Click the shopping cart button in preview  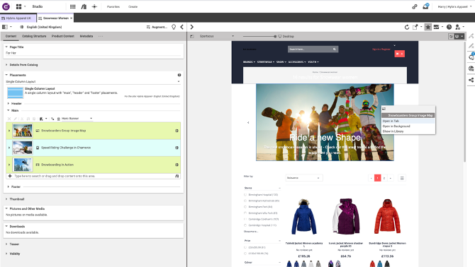point(400,54)
